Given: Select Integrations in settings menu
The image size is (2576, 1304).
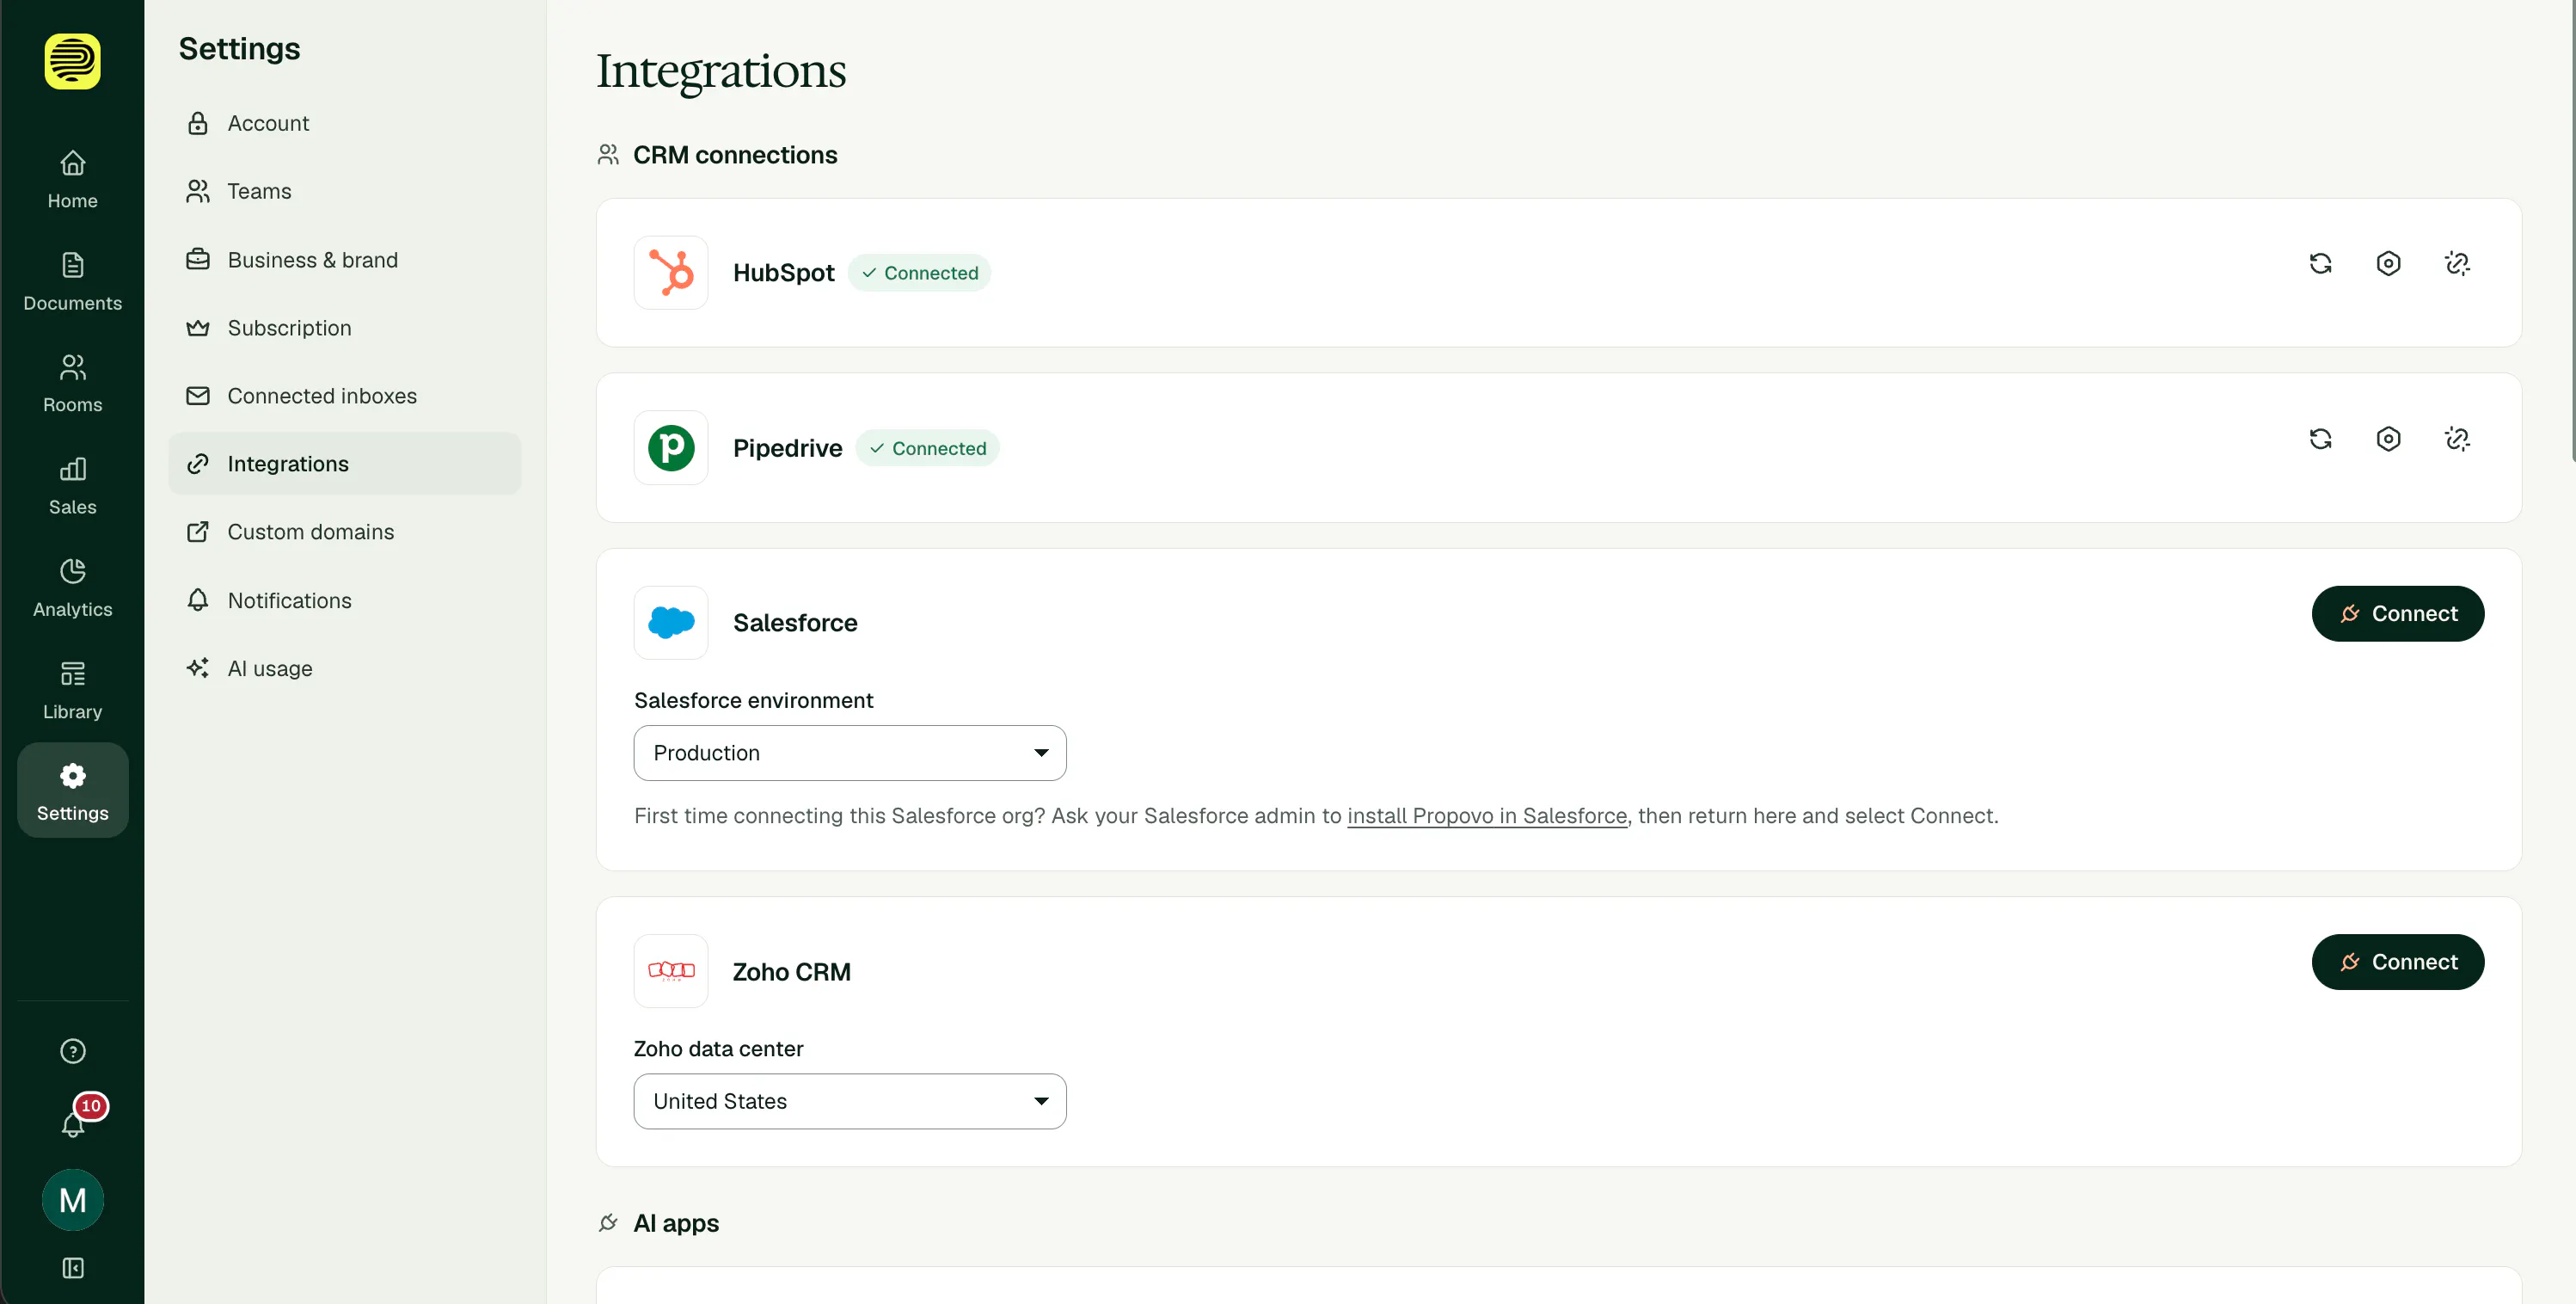Looking at the screenshot, I should click(345, 464).
